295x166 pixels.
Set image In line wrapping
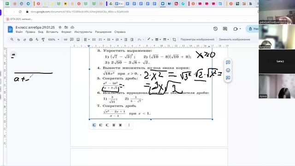(94, 125)
